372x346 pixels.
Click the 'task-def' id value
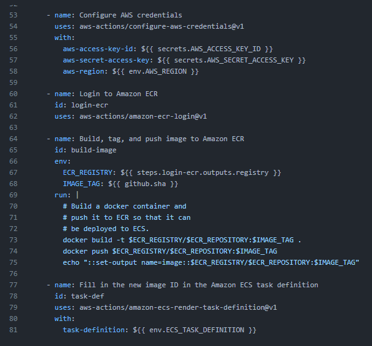[x=87, y=297]
